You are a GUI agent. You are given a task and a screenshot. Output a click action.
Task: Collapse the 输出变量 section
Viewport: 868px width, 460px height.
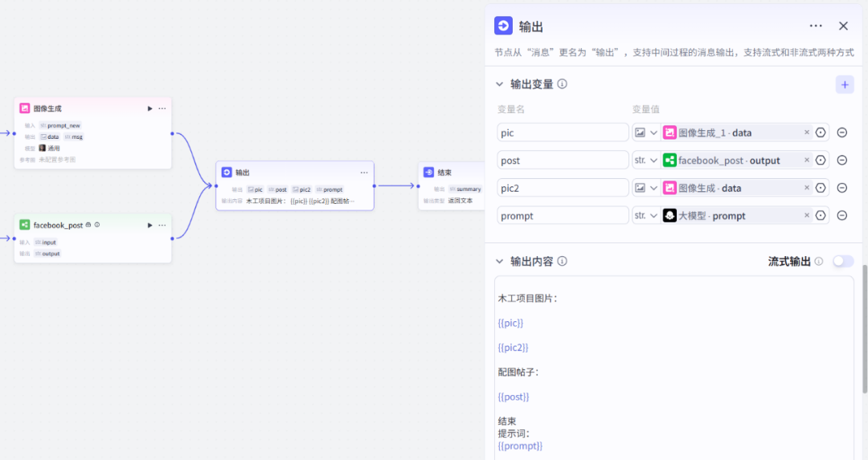(x=499, y=84)
